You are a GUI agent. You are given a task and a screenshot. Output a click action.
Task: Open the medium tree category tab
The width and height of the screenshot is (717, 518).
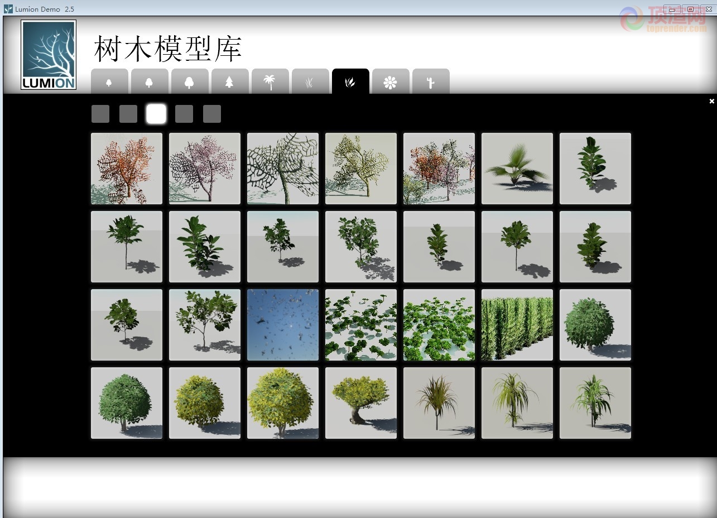point(150,81)
